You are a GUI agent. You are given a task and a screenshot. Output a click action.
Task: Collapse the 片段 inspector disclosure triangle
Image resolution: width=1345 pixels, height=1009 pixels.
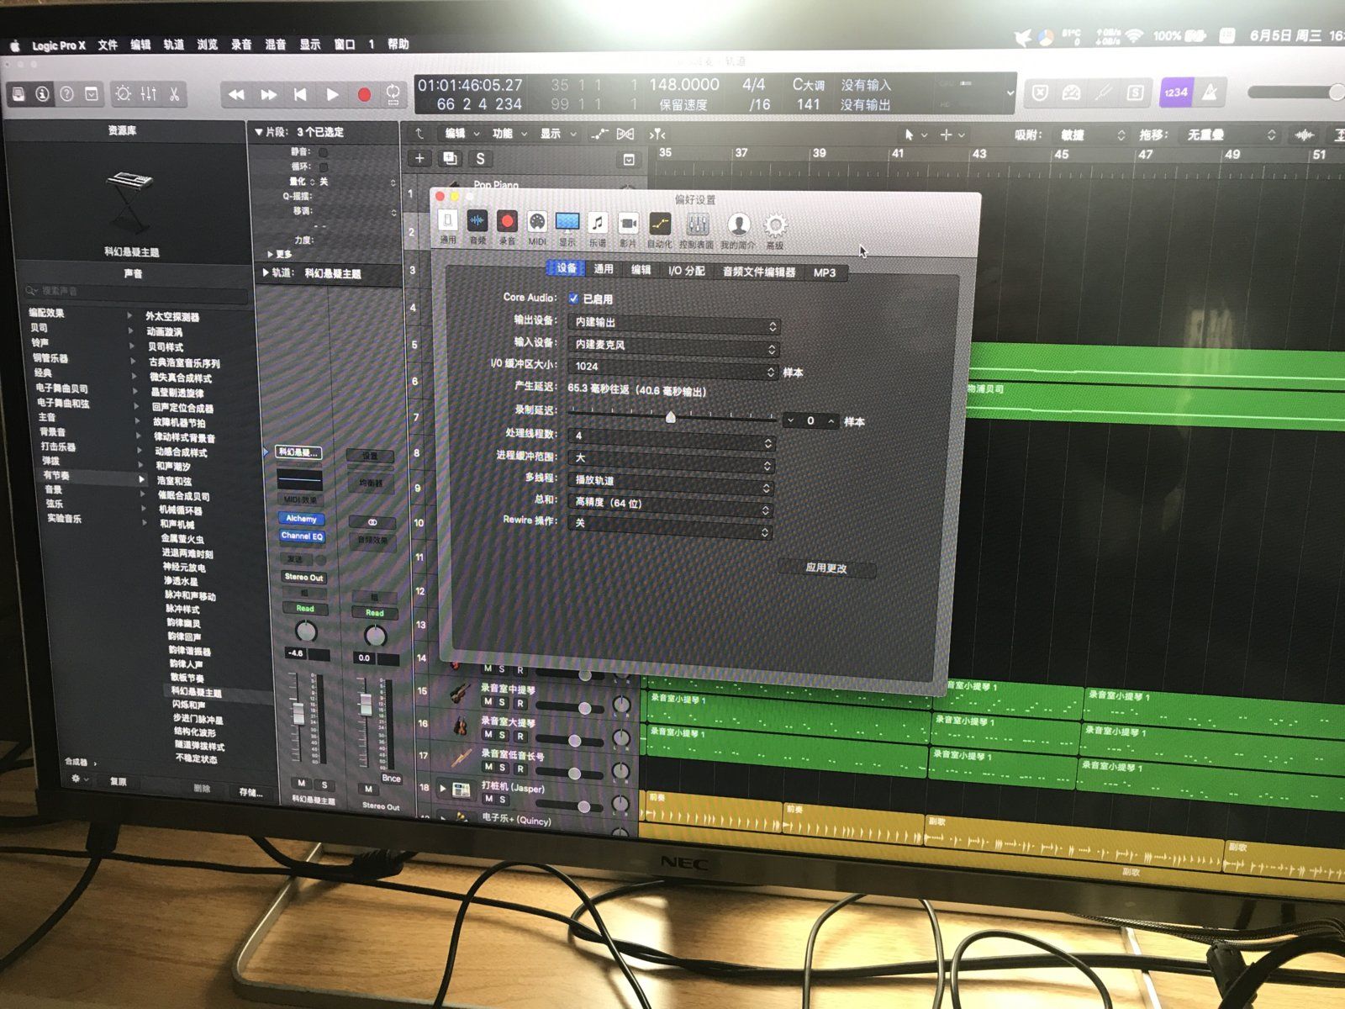click(259, 132)
